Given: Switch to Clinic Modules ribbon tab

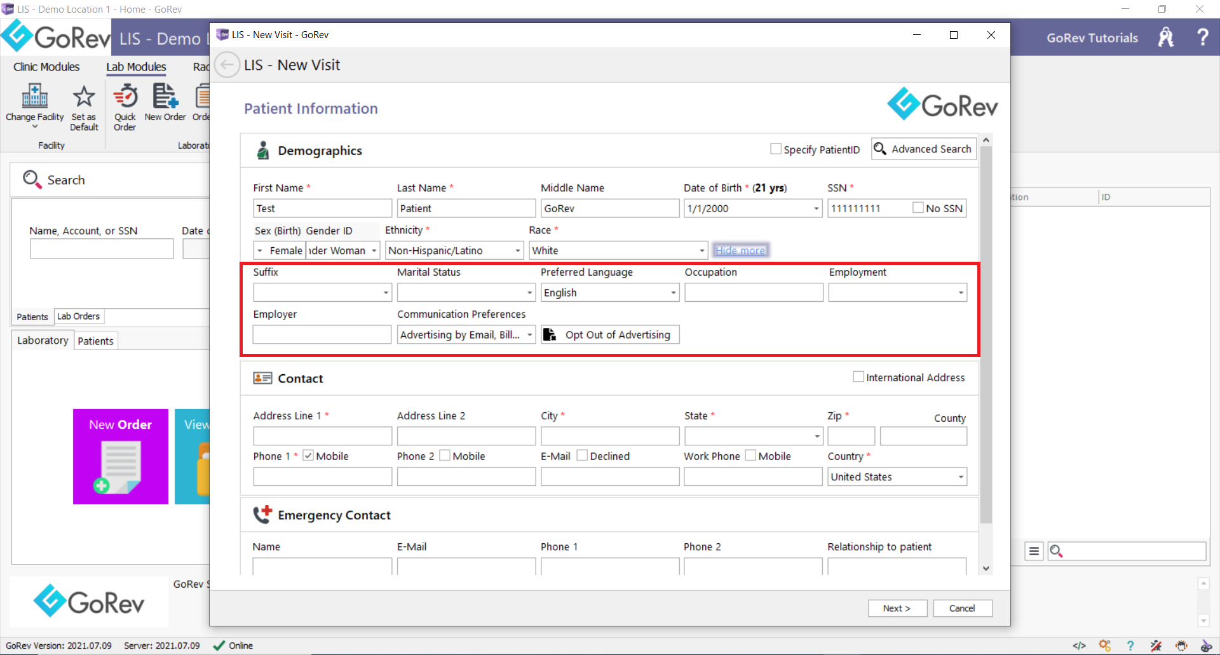Looking at the screenshot, I should (46, 67).
